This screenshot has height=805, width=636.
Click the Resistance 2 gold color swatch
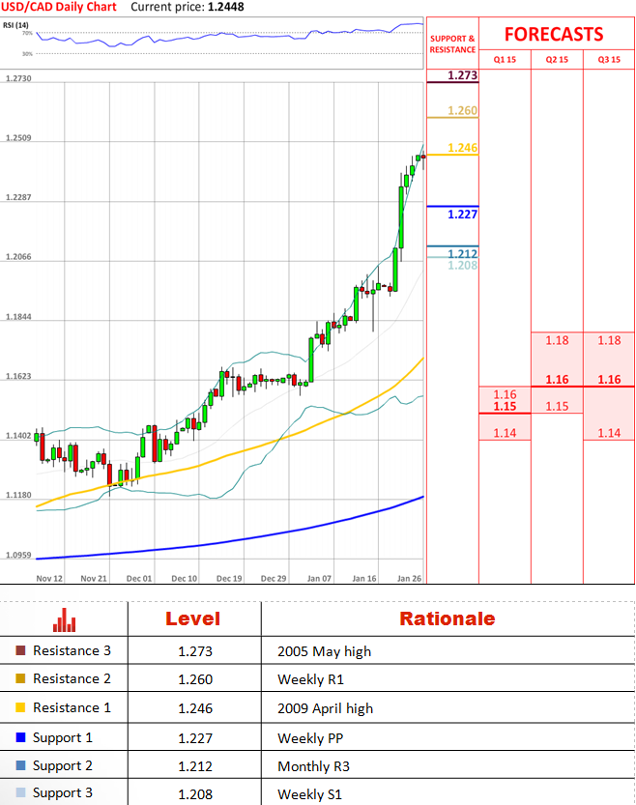click(20, 678)
